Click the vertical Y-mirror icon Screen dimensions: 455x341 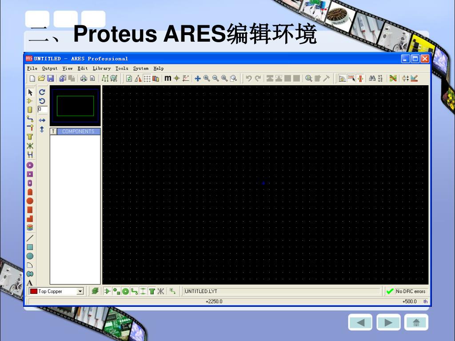(42, 129)
